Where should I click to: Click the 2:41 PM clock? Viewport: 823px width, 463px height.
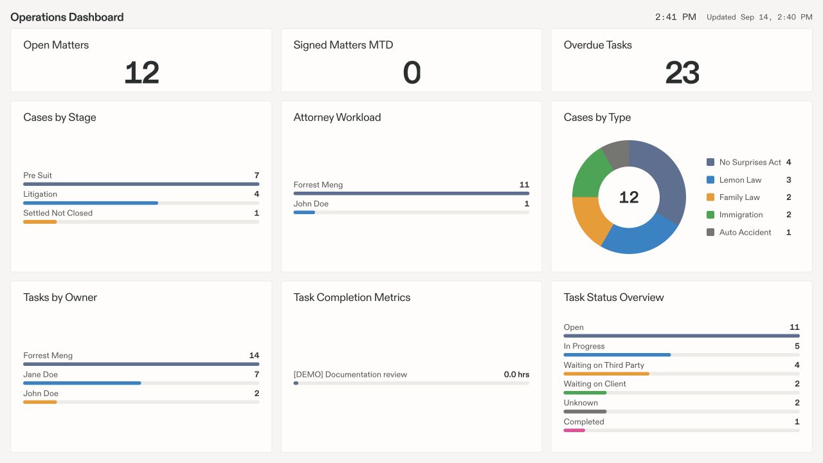coord(676,17)
